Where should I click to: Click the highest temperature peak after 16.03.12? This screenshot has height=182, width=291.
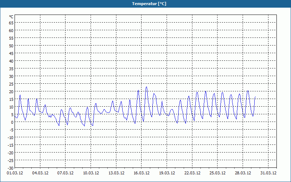(147, 87)
